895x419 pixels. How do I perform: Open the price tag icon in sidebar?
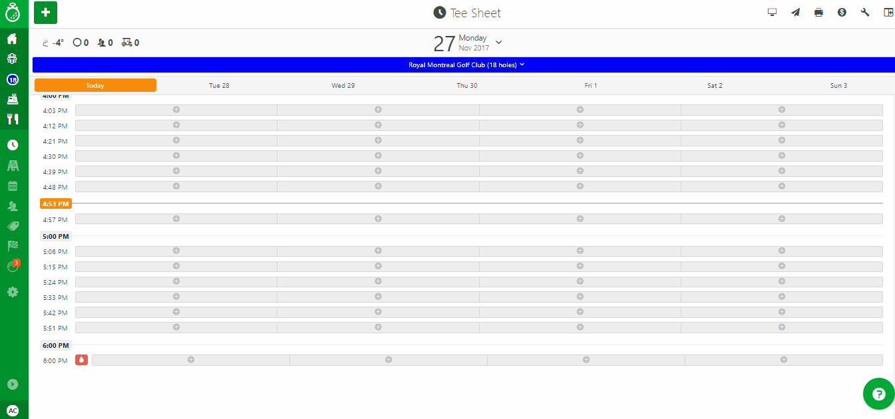pos(12,226)
